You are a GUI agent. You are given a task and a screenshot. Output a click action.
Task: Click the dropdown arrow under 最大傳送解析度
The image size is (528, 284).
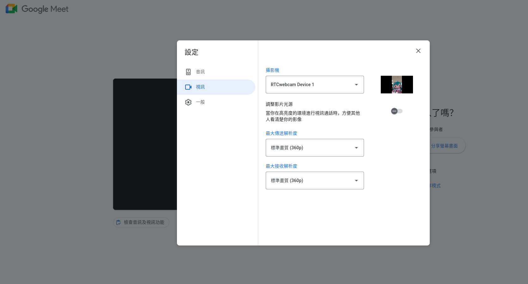[x=356, y=148]
